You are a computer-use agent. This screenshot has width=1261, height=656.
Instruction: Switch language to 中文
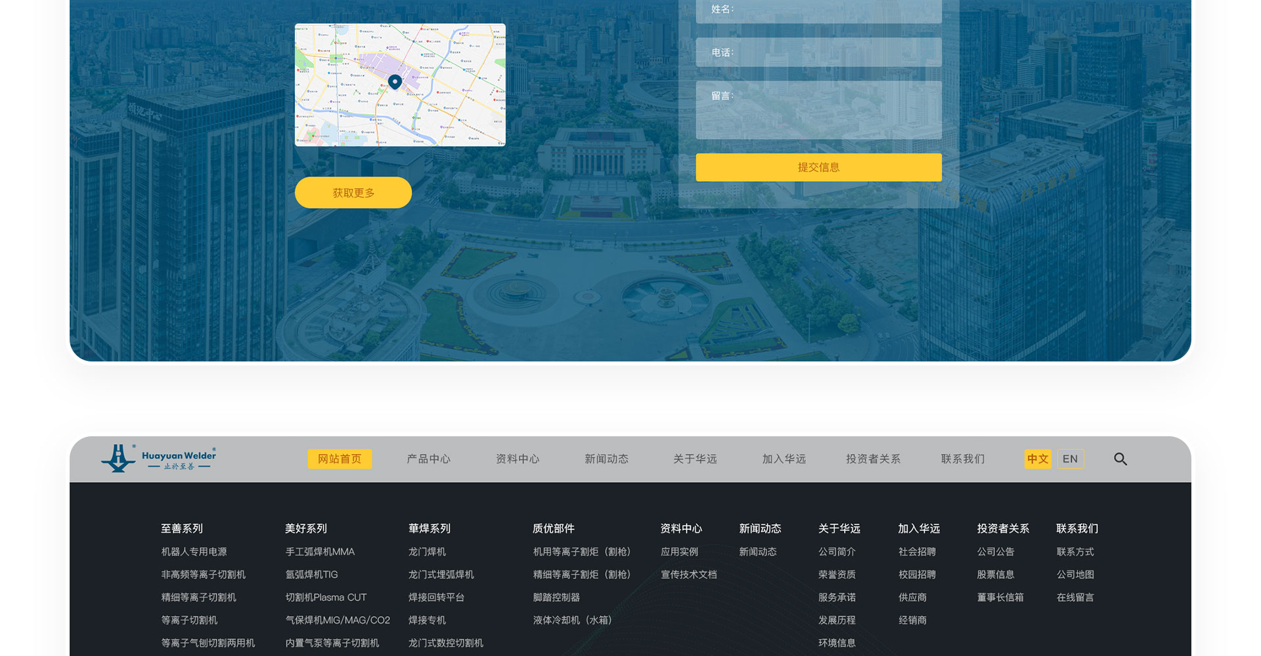[1038, 459]
